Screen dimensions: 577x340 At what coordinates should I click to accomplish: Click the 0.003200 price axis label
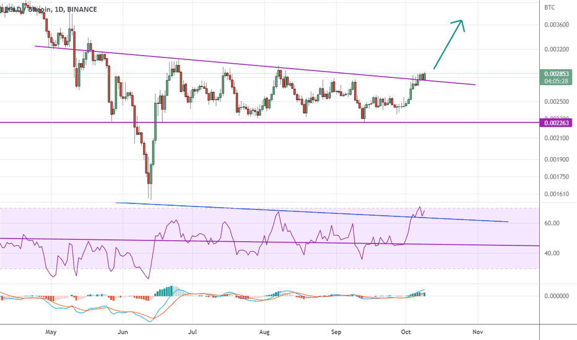[x=557, y=49]
